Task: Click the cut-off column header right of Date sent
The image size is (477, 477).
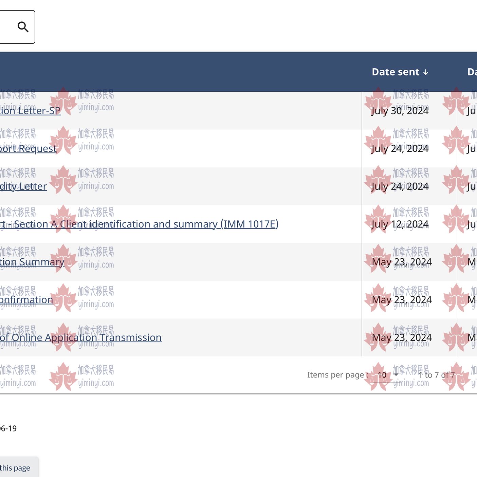Action: 472,72
